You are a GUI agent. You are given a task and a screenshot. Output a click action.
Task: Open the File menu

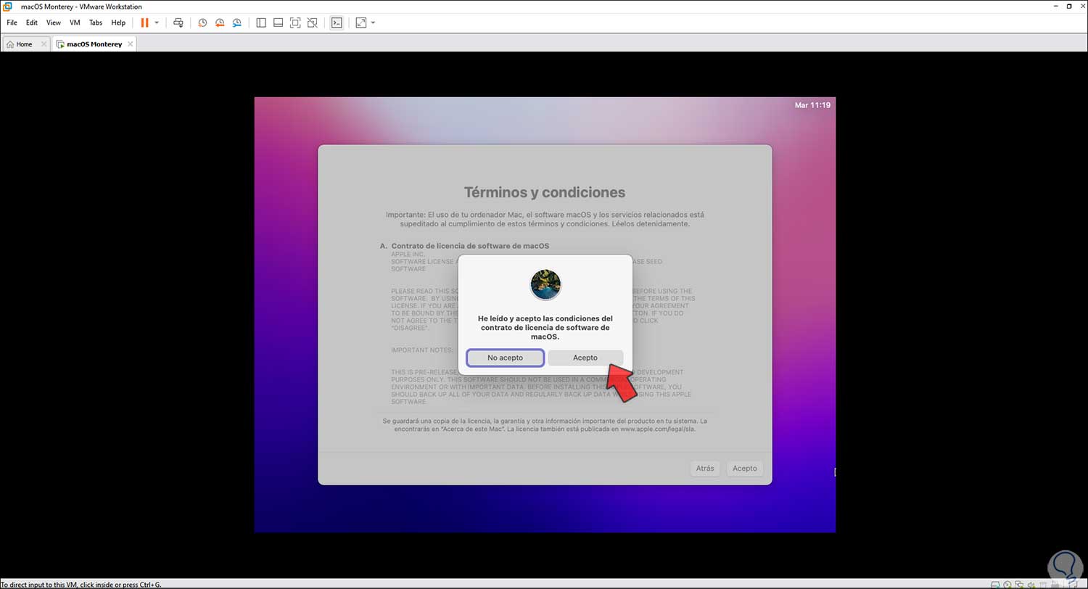click(x=12, y=22)
